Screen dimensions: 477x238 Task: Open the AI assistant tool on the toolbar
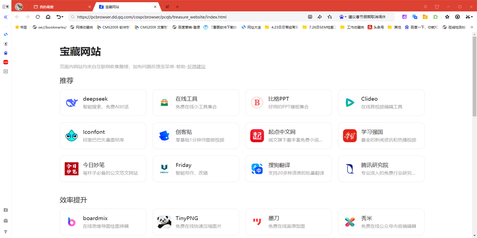click(x=405, y=17)
